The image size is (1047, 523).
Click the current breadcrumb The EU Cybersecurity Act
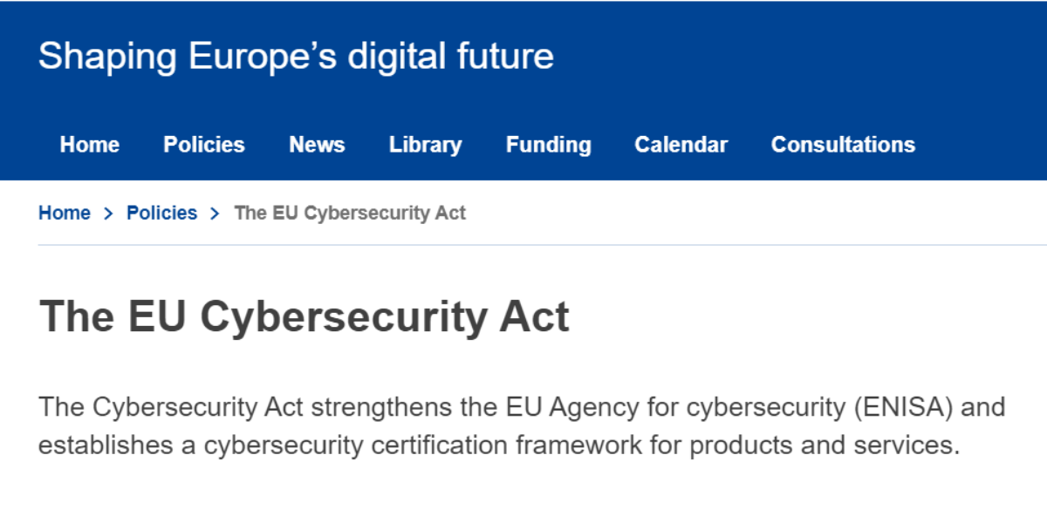[x=350, y=213]
